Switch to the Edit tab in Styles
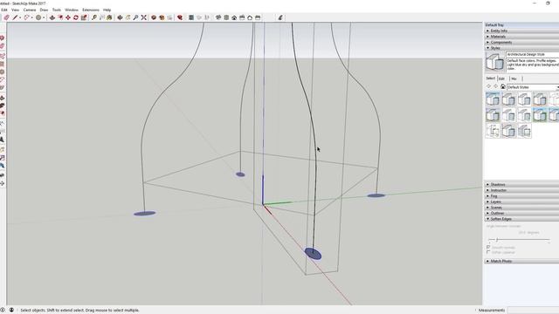 tap(502, 78)
